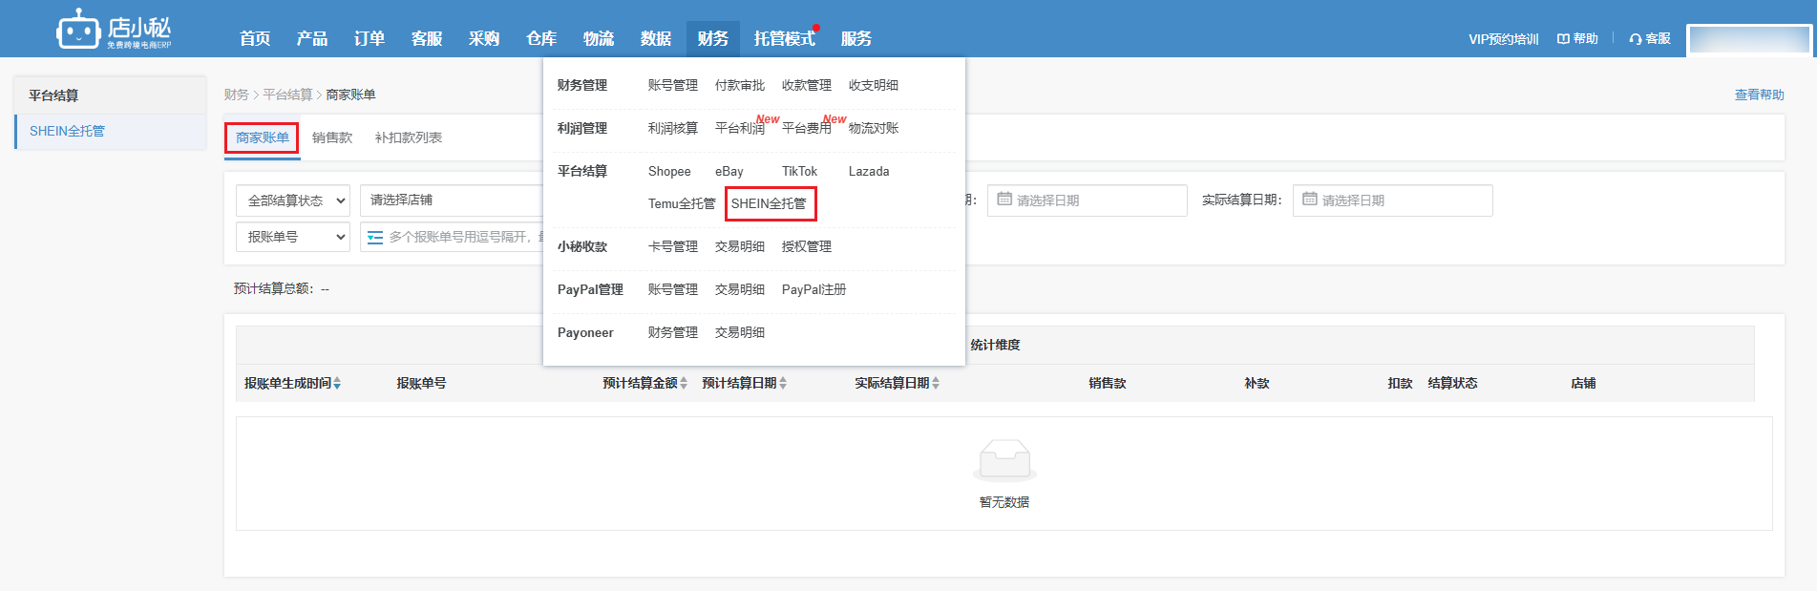Screen dimensions: 1817x591
Task: Open 财务 in top navigation
Action: [x=713, y=38]
